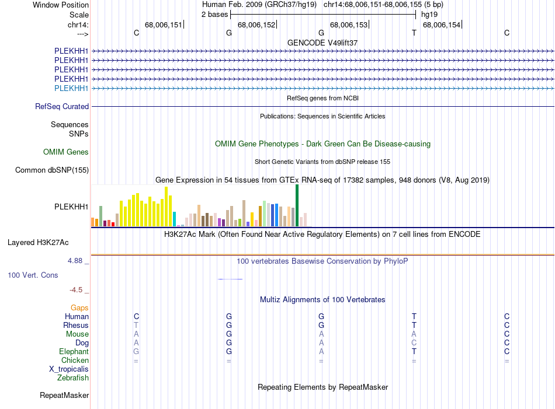Open Publications: Sequences in Scientific Articles title
The height and width of the screenshot is (409, 555).
coord(322,116)
